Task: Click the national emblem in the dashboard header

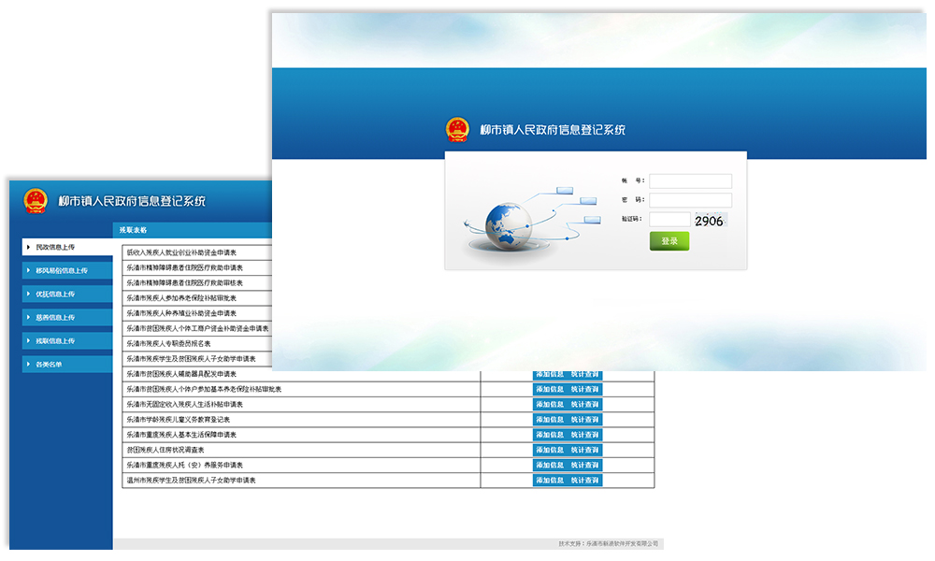Action: click(x=36, y=201)
